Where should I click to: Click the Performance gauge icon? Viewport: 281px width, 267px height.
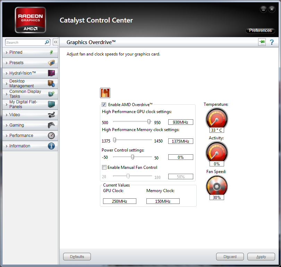click(51, 136)
